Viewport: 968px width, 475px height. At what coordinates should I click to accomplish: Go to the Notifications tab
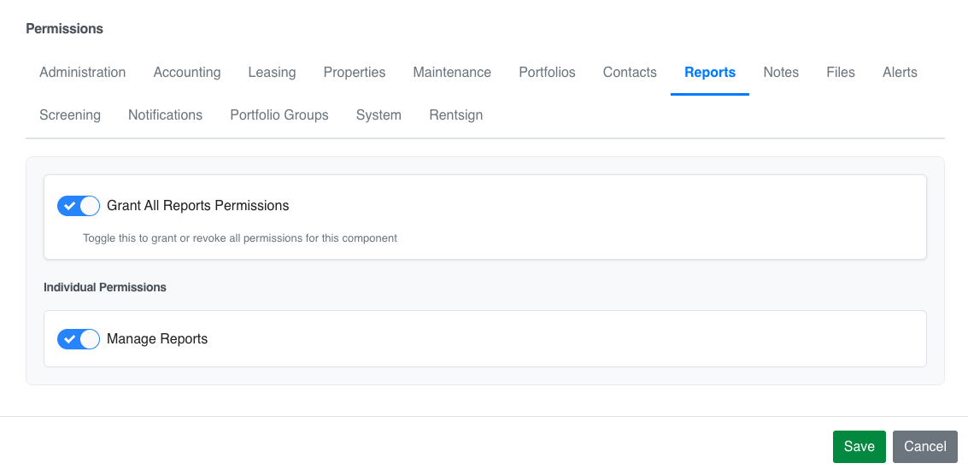click(166, 115)
